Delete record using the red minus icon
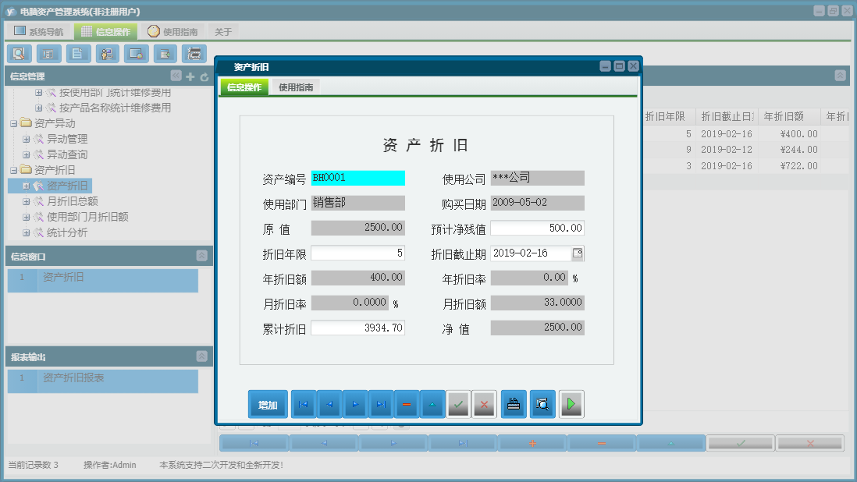 point(406,404)
